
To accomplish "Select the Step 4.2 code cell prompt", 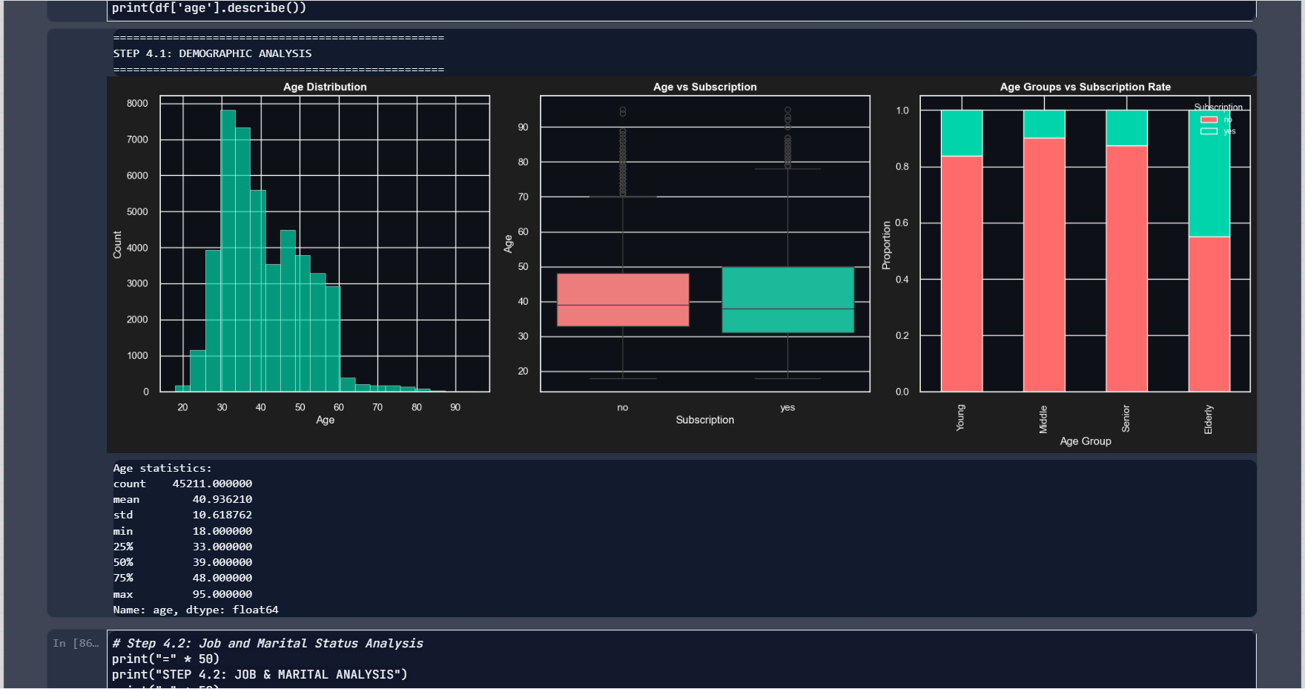I will click(x=76, y=643).
